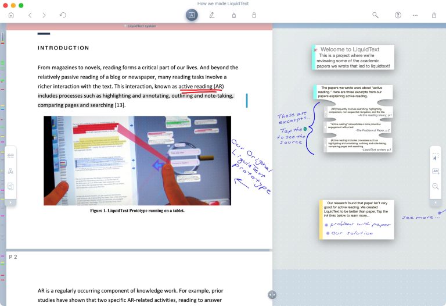Screen dimensions: 446x306
Task: Navigate back with the left chevron
Action: click(30, 15)
